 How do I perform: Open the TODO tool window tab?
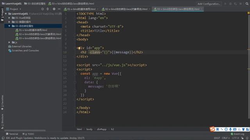(x=28, y=134)
